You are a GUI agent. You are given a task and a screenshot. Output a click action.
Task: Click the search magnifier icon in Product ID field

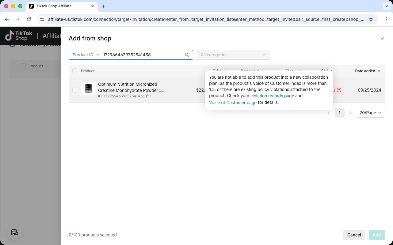(x=187, y=55)
